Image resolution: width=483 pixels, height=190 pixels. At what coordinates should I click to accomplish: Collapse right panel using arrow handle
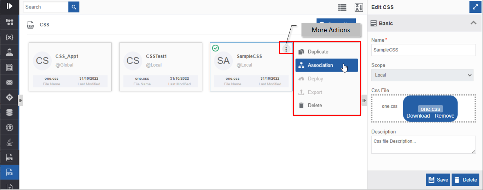(x=364, y=100)
